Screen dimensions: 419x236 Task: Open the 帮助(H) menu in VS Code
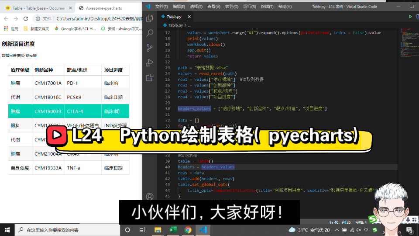[285, 7]
